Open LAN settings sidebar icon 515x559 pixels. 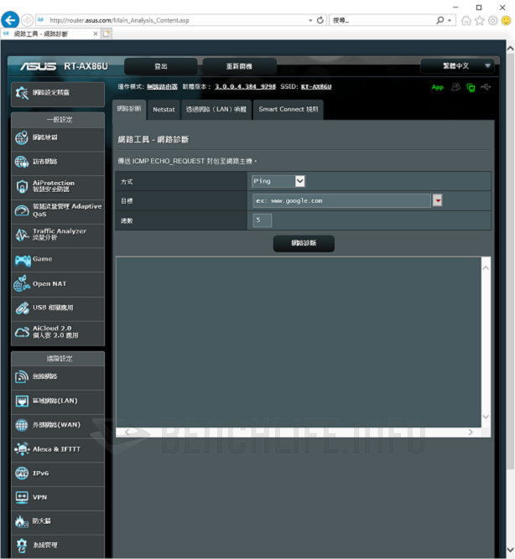click(22, 401)
